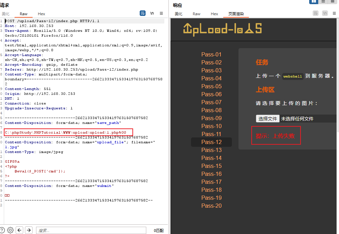
Task: Select side-by-side layout icon
Action: click(x=313, y=2)
